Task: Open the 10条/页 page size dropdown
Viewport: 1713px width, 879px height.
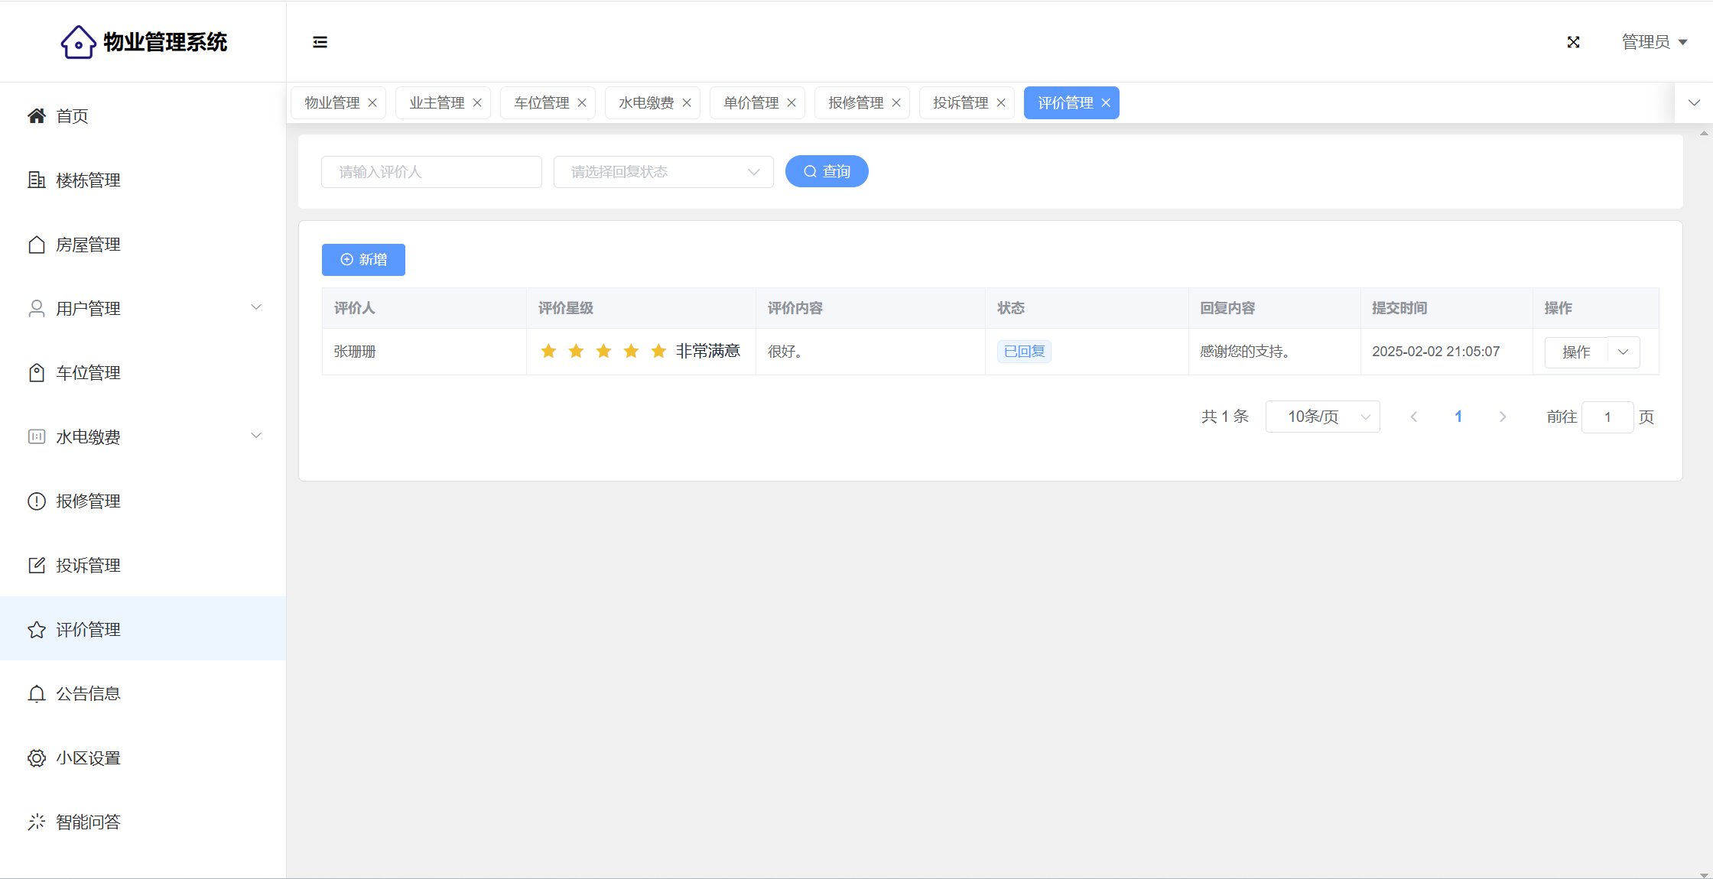Action: click(1322, 417)
